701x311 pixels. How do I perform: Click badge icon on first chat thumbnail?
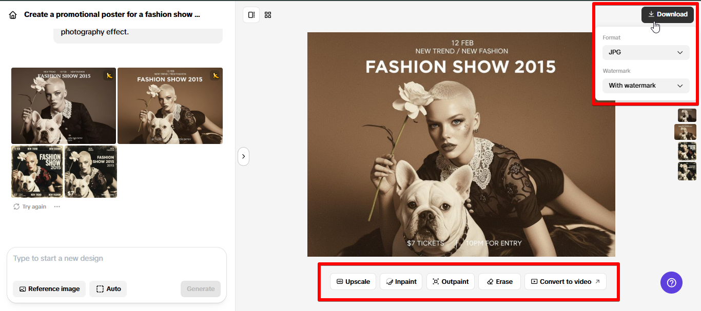(x=109, y=75)
